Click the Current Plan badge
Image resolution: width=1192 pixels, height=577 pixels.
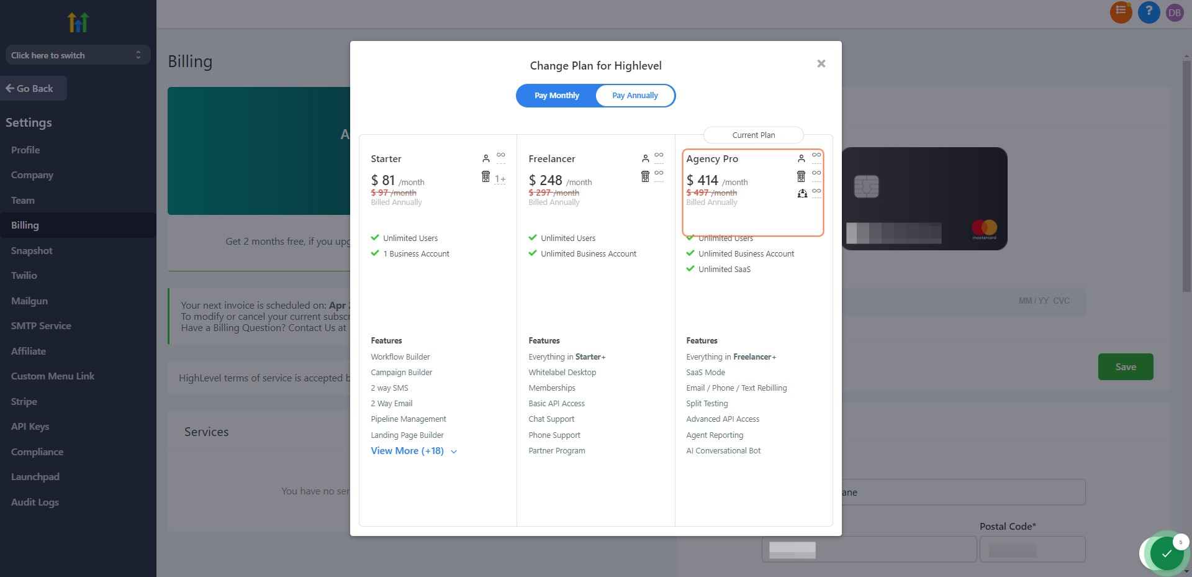click(x=753, y=135)
